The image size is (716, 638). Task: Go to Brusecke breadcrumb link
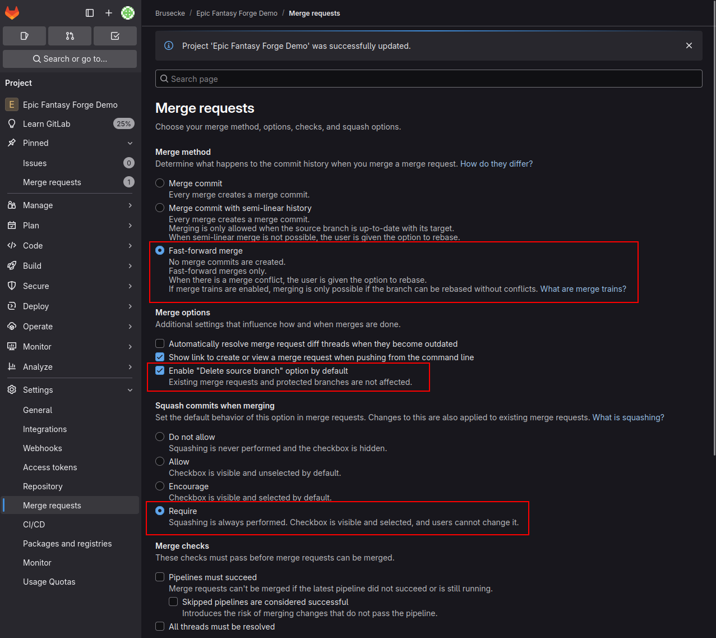tap(170, 13)
